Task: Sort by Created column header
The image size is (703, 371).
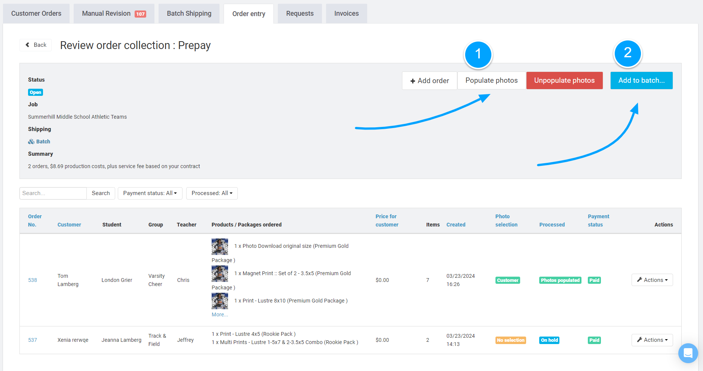Action: pyautogui.click(x=456, y=225)
